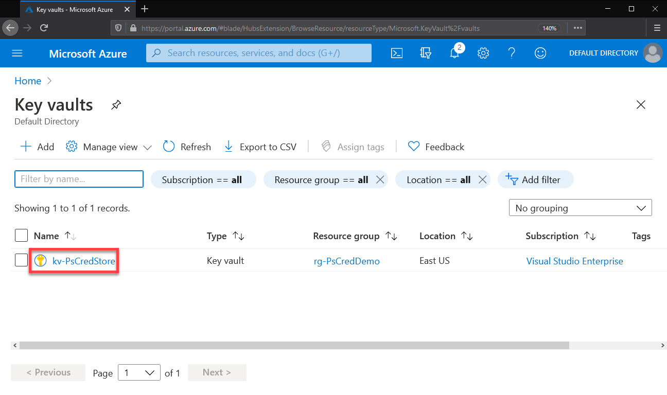Sort by Type column arrows
The image size is (667, 395).
(x=238, y=236)
